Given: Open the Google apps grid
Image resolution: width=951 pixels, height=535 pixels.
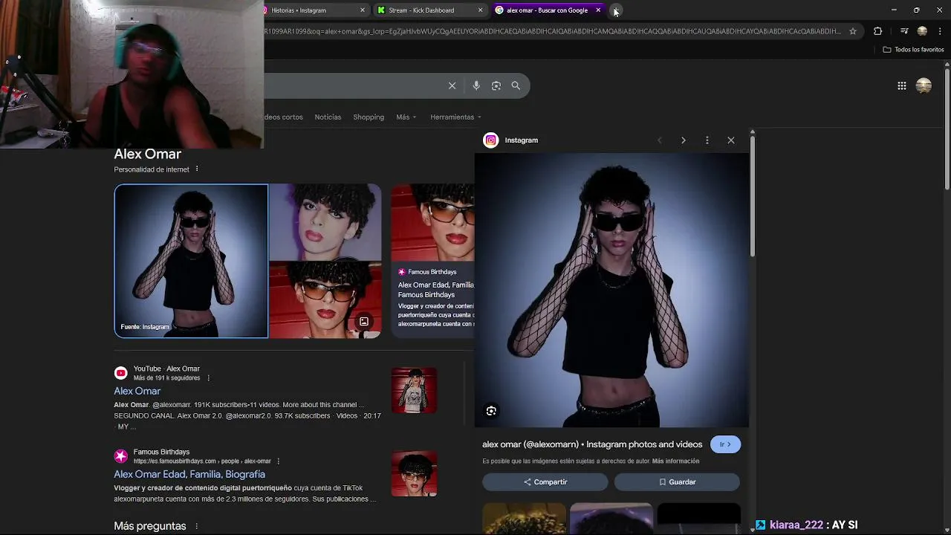Looking at the screenshot, I should (x=901, y=85).
